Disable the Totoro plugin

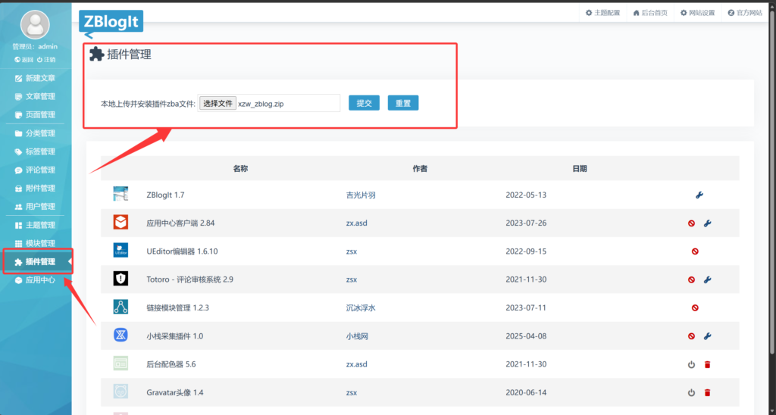[691, 279]
